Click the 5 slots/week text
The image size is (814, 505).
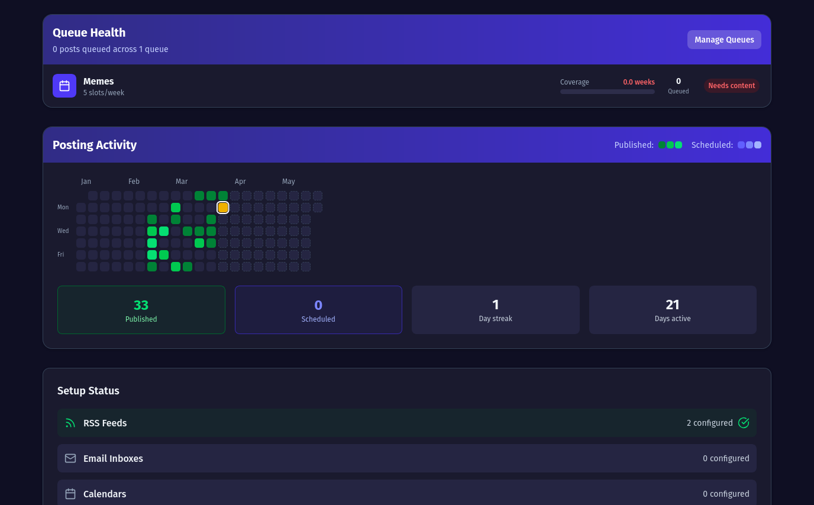[104, 93]
